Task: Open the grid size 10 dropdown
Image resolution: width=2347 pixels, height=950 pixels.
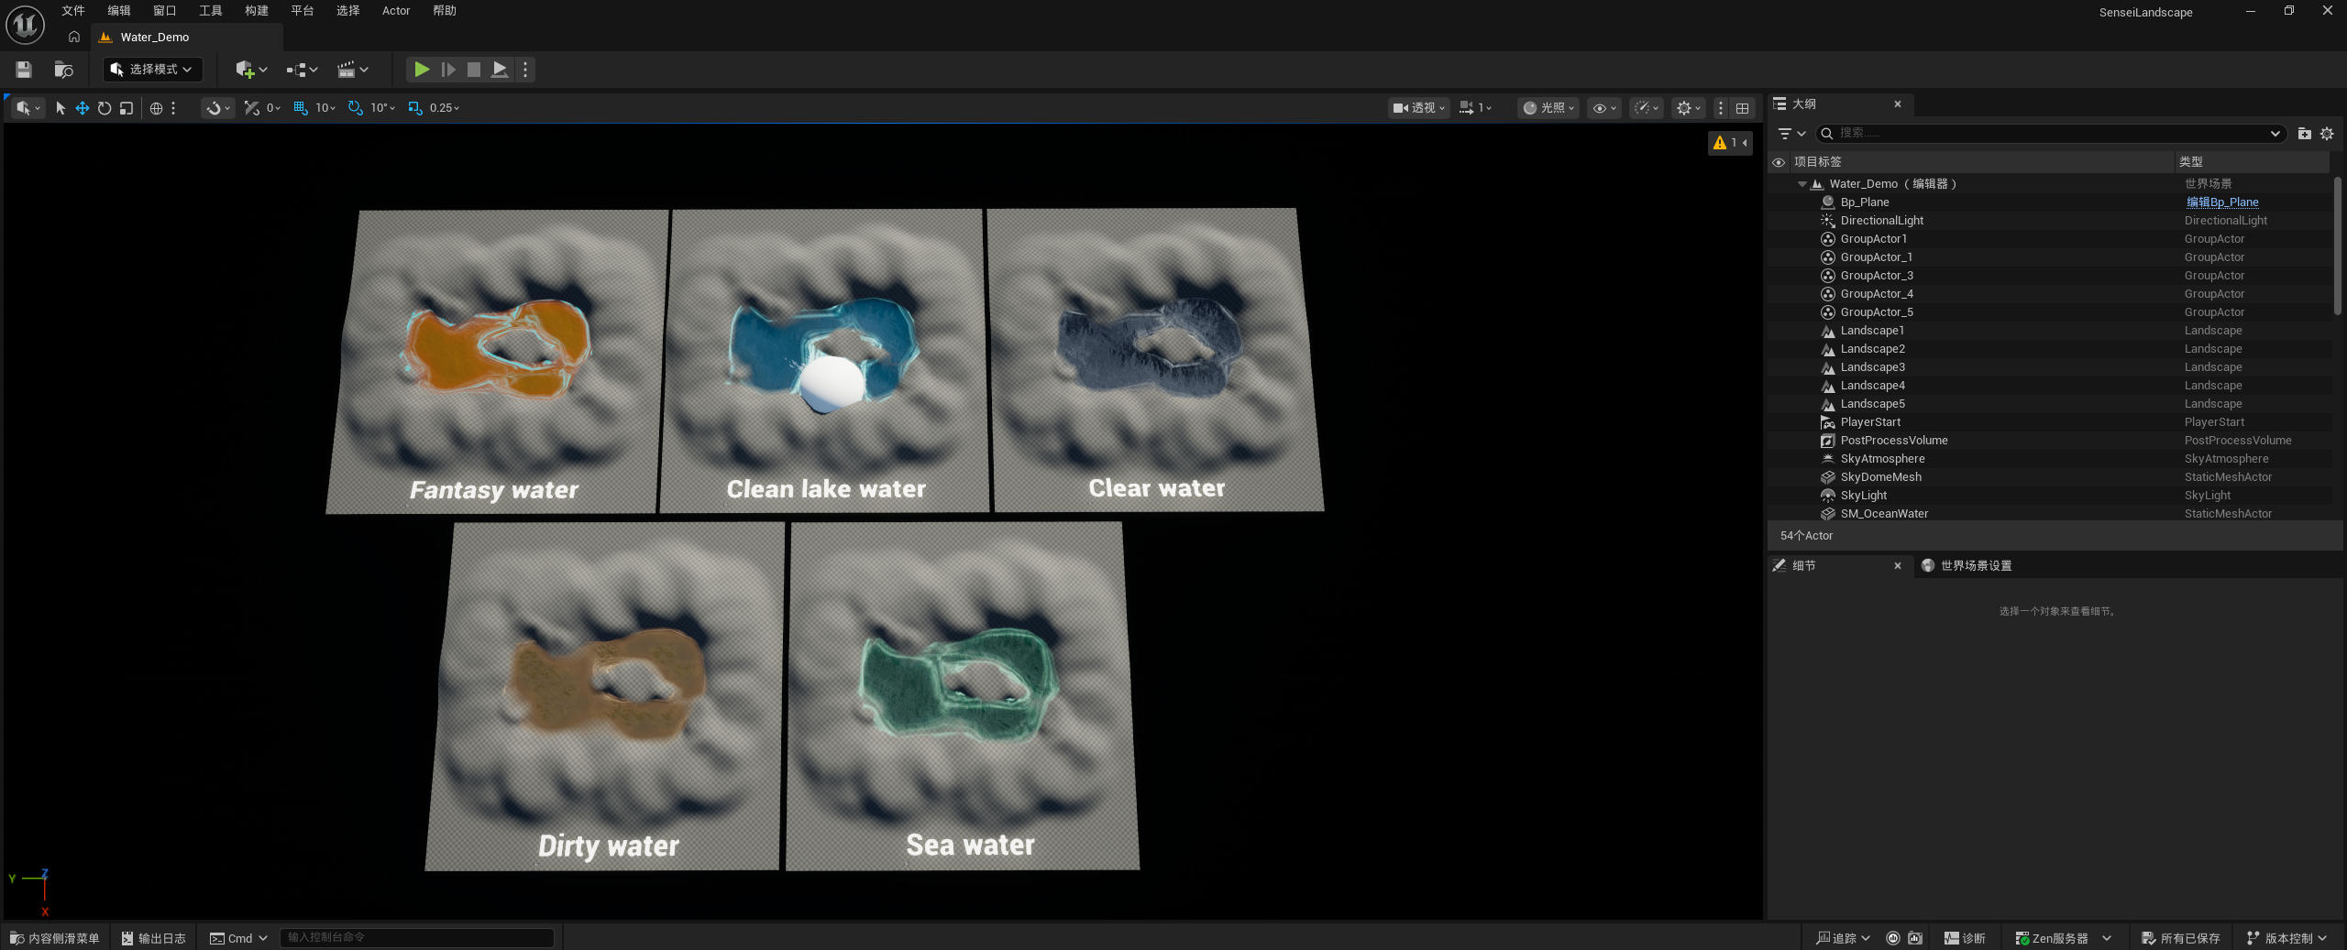Action: tap(325, 108)
